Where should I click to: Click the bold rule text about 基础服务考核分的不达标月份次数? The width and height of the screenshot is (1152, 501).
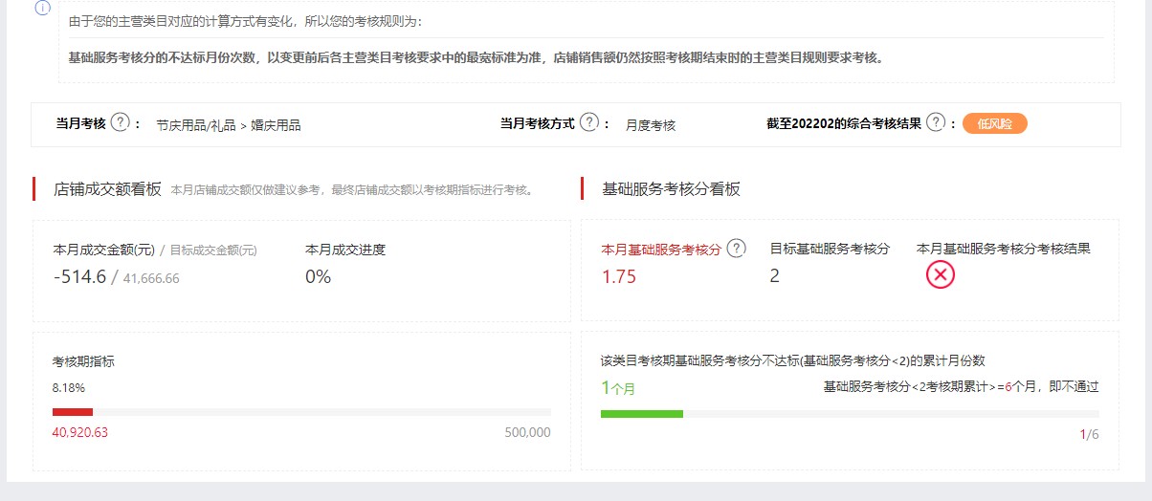pyautogui.click(x=476, y=57)
